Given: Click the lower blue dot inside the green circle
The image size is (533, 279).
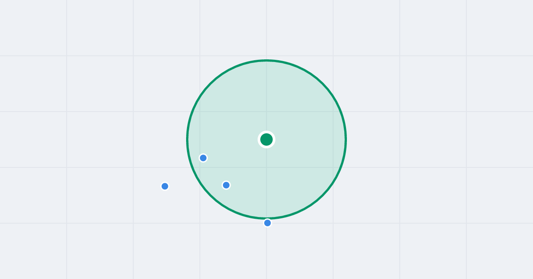Looking at the screenshot, I should point(226,185).
